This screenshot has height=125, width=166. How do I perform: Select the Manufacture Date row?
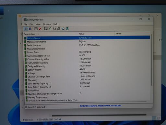point(87,49)
